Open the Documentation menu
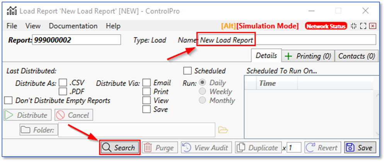 coord(73,26)
